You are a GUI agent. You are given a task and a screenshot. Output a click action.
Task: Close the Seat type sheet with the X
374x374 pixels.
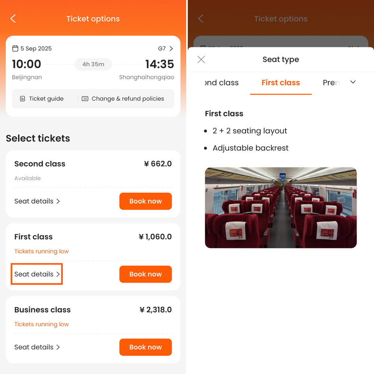click(x=201, y=59)
